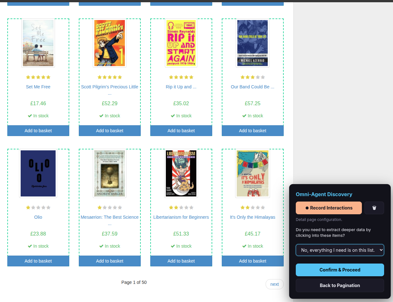Go to the next page link

274,284
